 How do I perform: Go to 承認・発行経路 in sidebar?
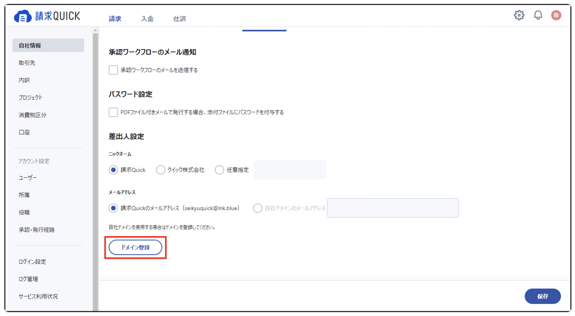(x=37, y=230)
